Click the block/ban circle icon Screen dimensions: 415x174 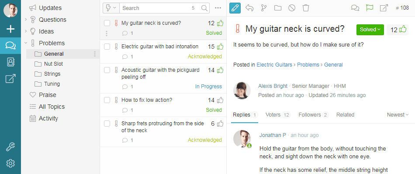[292, 8]
